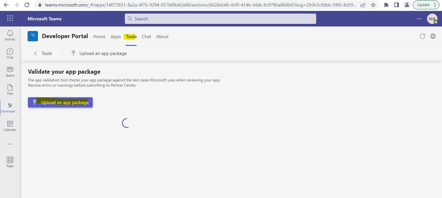
Task: Refresh the Developer Portal app
Action: point(422,36)
